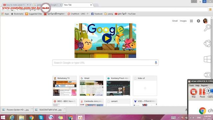Open a new tab button
This screenshot has width=213, height=120.
pos(96,5)
